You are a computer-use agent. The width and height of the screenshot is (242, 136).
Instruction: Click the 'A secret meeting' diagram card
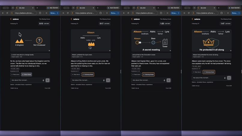click(151, 41)
